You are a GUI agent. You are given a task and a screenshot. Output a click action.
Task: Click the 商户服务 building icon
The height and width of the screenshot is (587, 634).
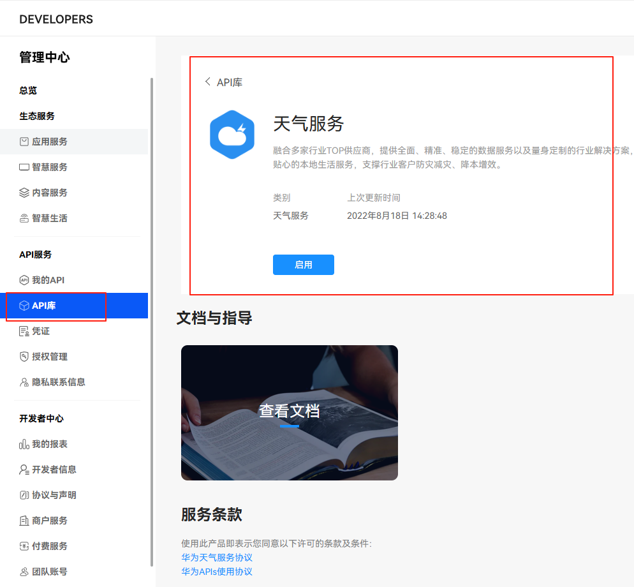pyautogui.click(x=24, y=521)
